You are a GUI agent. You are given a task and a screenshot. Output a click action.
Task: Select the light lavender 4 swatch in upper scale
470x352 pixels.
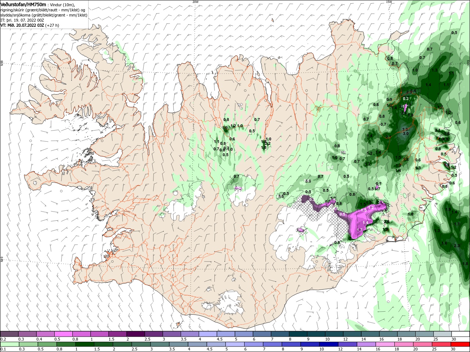click(x=208, y=334)
